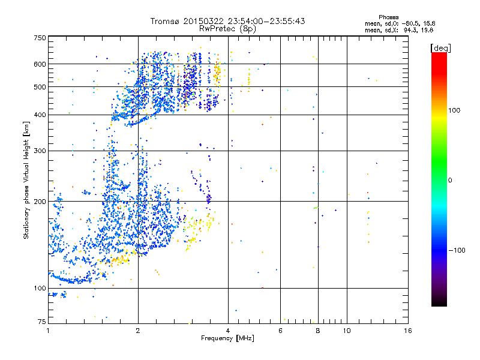Viewport: 480px width, 360px height.
Task: Click the 'mean, sd,O: -80.5, 15.8' line
Action: (x=400, y=23)
